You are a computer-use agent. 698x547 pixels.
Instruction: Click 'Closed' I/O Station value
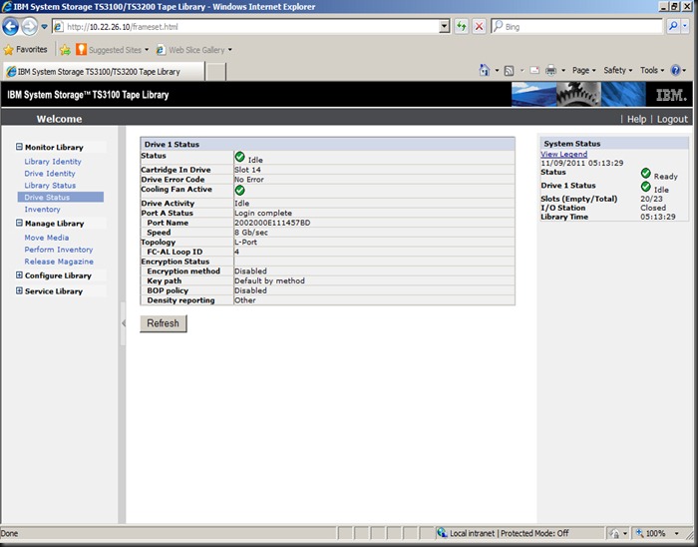tap(653, 208)
